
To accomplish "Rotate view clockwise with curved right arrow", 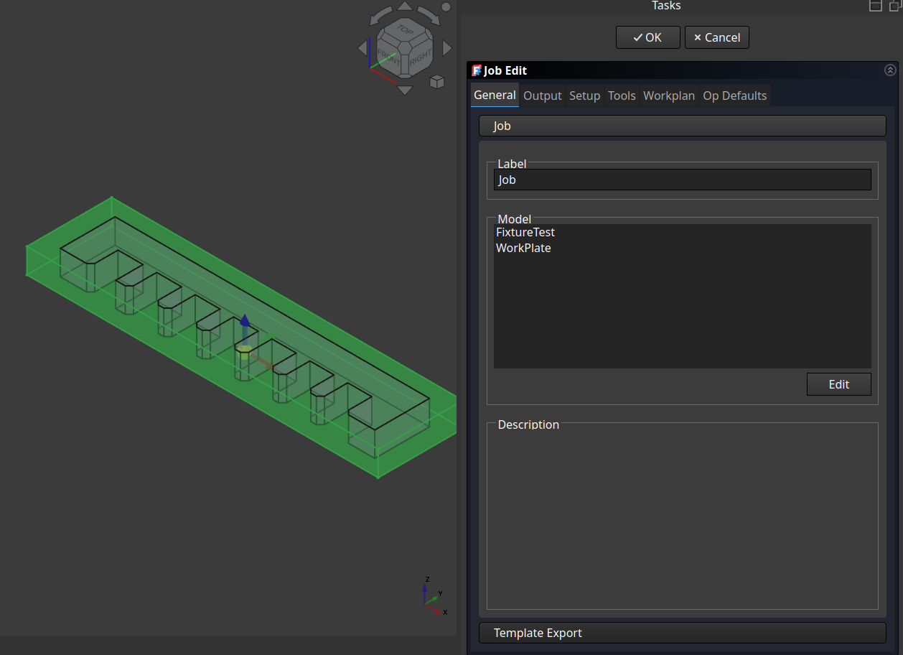I will (x=431, y=16).
